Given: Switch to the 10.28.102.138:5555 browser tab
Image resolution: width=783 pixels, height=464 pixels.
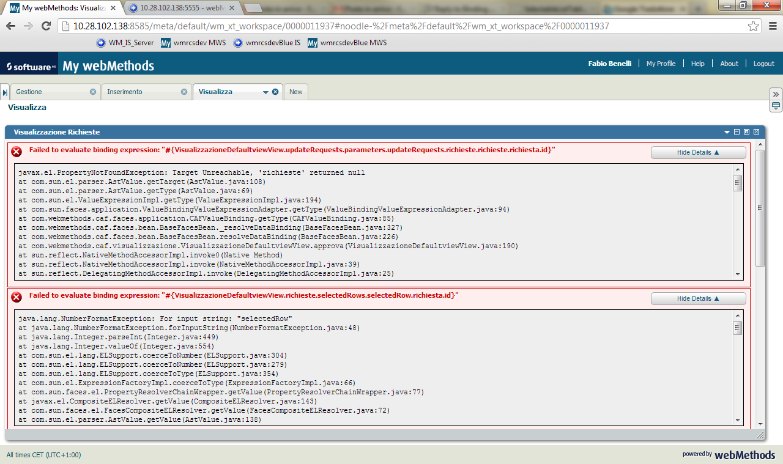Looking at the screenshot, I should tap(182, 8).
